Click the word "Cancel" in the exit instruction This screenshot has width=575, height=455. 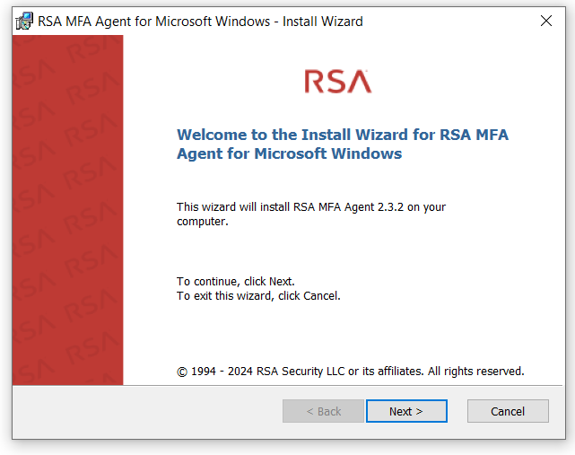pos(321,295)
